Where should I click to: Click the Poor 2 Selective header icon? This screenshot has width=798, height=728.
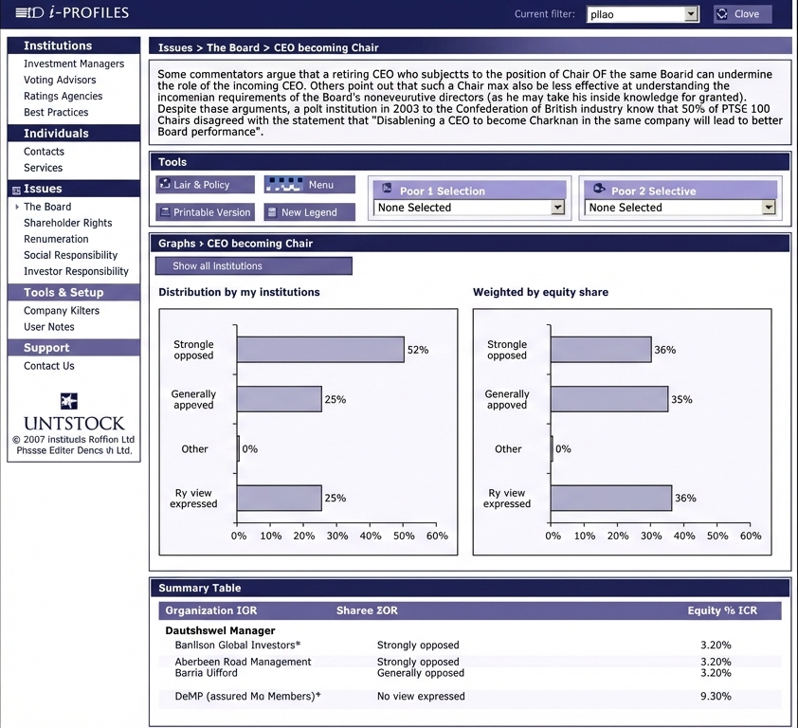598,191
